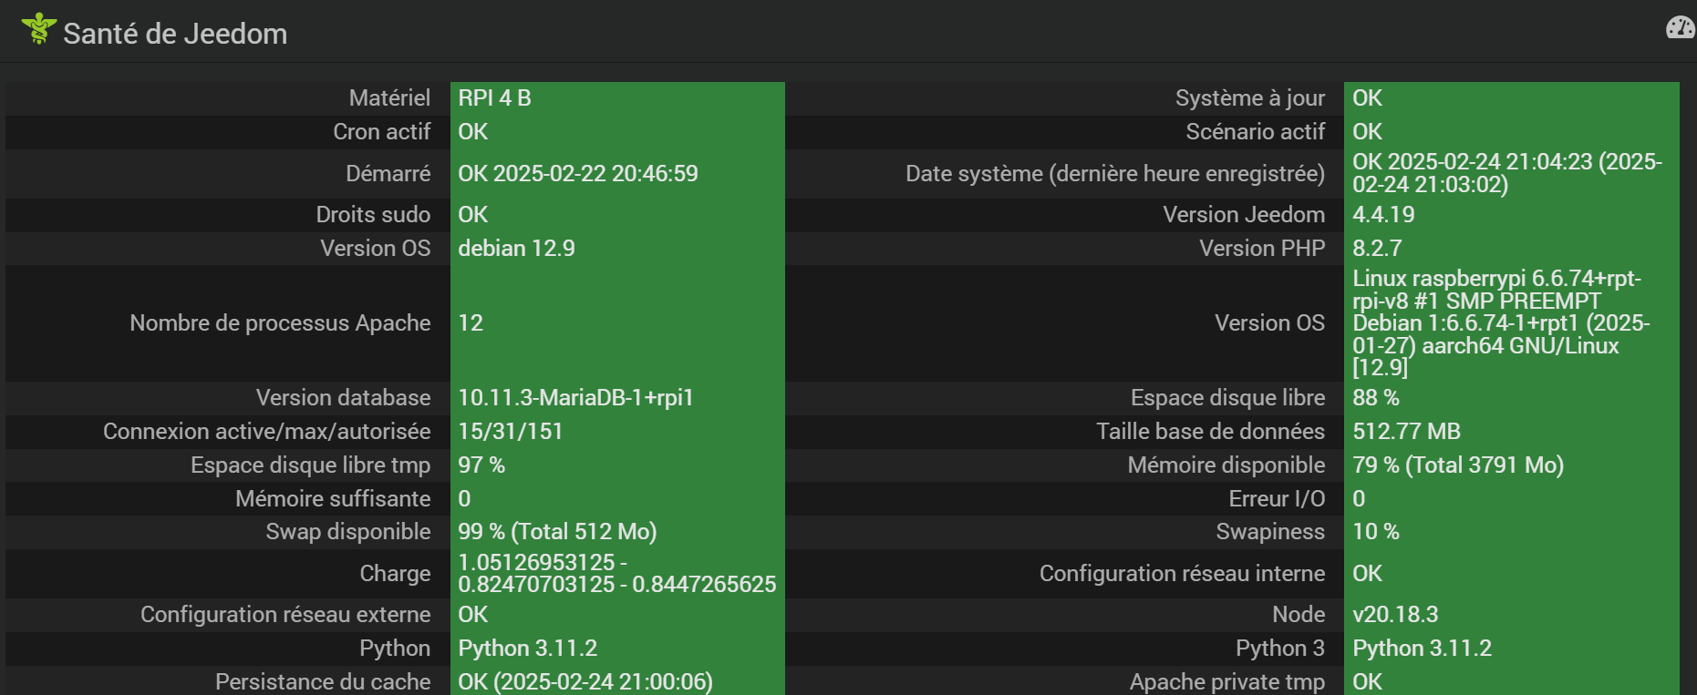Click the Jeedom health caduceus icon
The image size is (1697, 695).
39,28
